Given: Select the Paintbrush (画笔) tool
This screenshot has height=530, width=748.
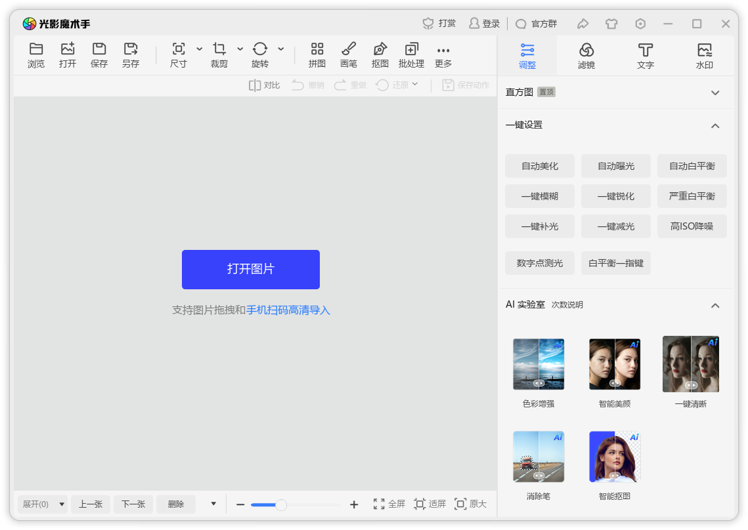Looking at the screenshot, I should tap(349, 49).
